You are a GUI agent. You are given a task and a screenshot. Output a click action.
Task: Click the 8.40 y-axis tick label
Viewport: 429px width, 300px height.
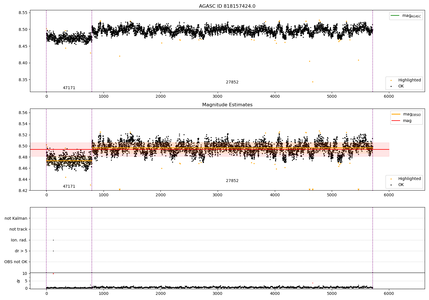pyautogui.click(x=23, y=63)
